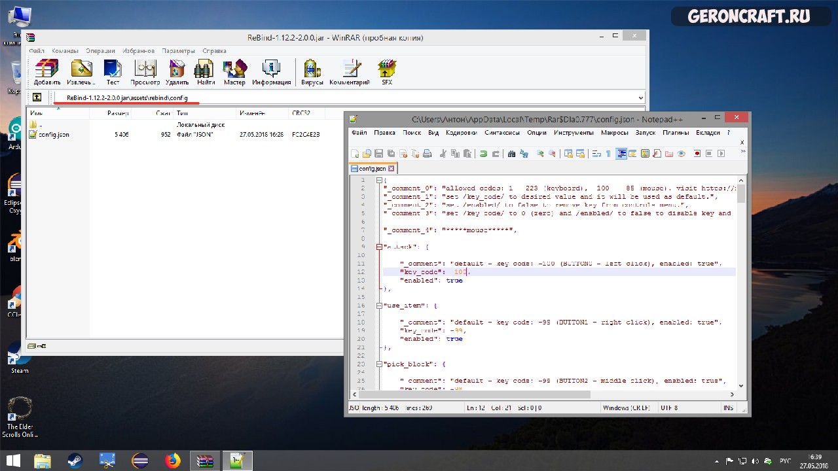Viewport: 838px width, 471px height.
Task: Toggle word wrap in Notepad++ toolbar
Action: (x=596, y=154)
